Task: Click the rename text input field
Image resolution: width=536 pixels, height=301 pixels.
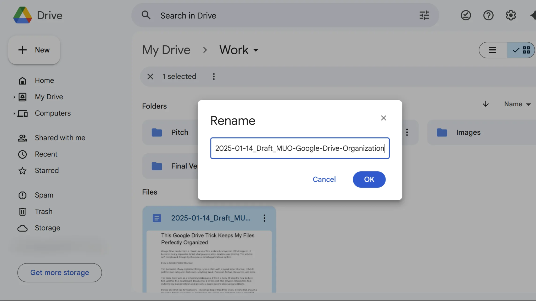Action: [x=300, y=148]
